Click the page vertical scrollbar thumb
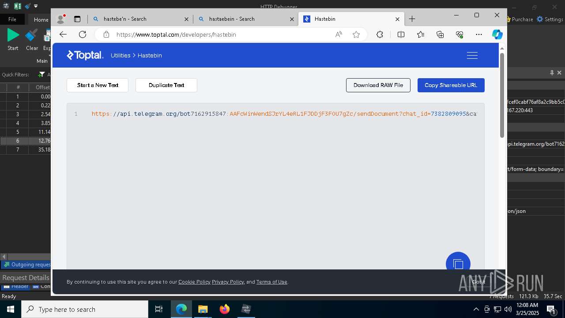The width and height of the screenshot is (565, 318). click(502, 95)
